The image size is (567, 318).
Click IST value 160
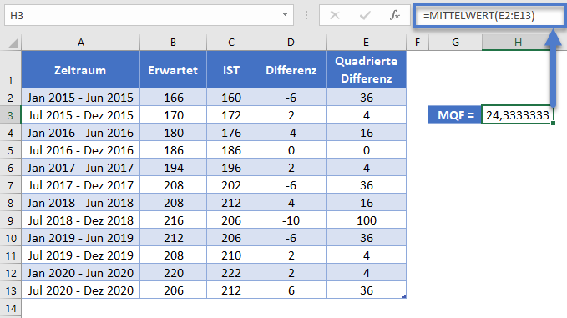coord(231,98)
